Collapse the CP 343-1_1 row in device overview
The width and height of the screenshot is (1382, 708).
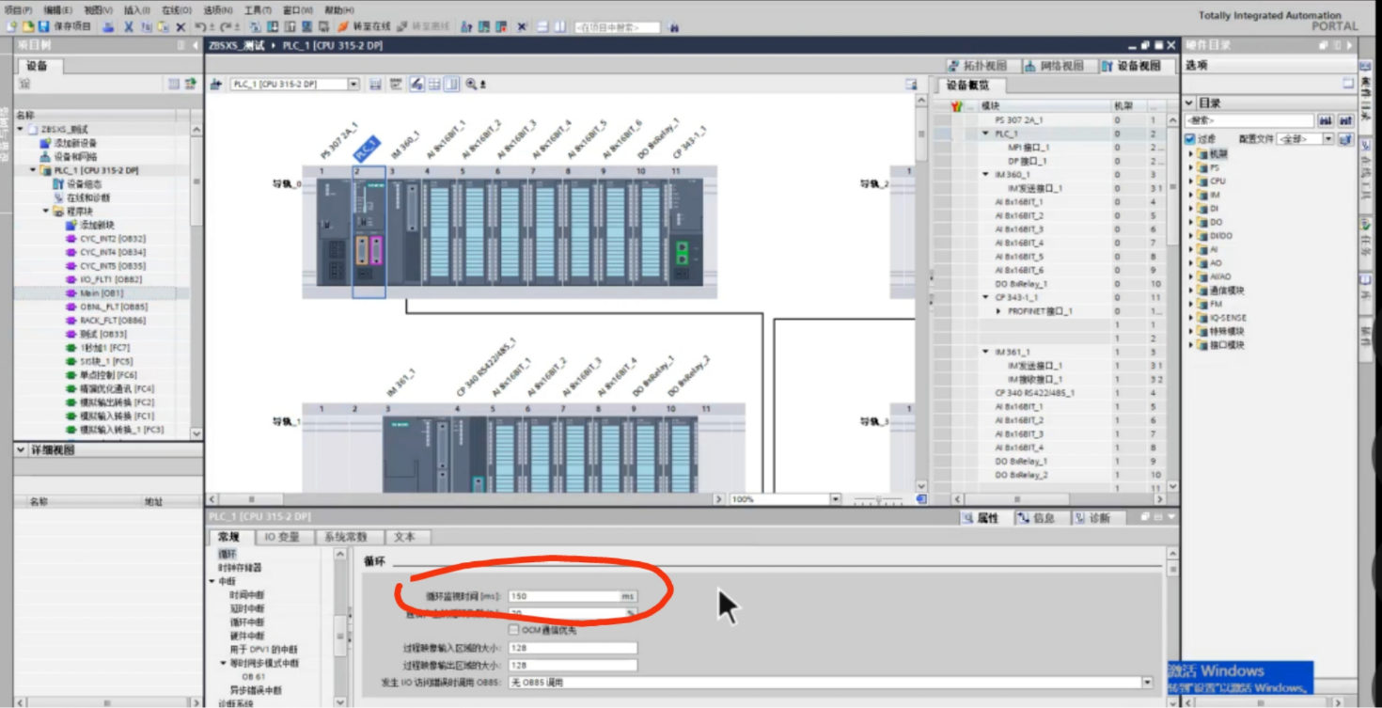(x=986, y=297)
